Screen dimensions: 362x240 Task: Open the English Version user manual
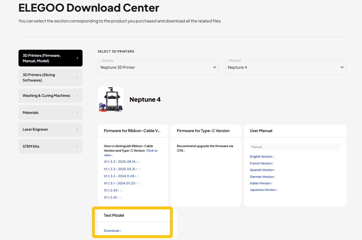(262, 157)
